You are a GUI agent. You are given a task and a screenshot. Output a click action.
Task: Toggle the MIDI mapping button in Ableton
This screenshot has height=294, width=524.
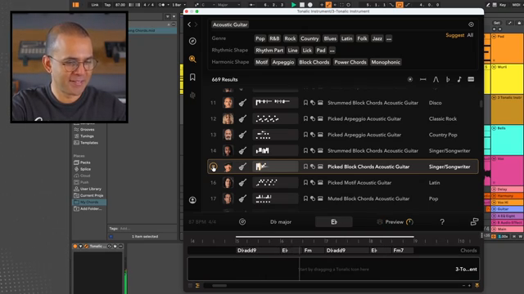click(517, 5)
